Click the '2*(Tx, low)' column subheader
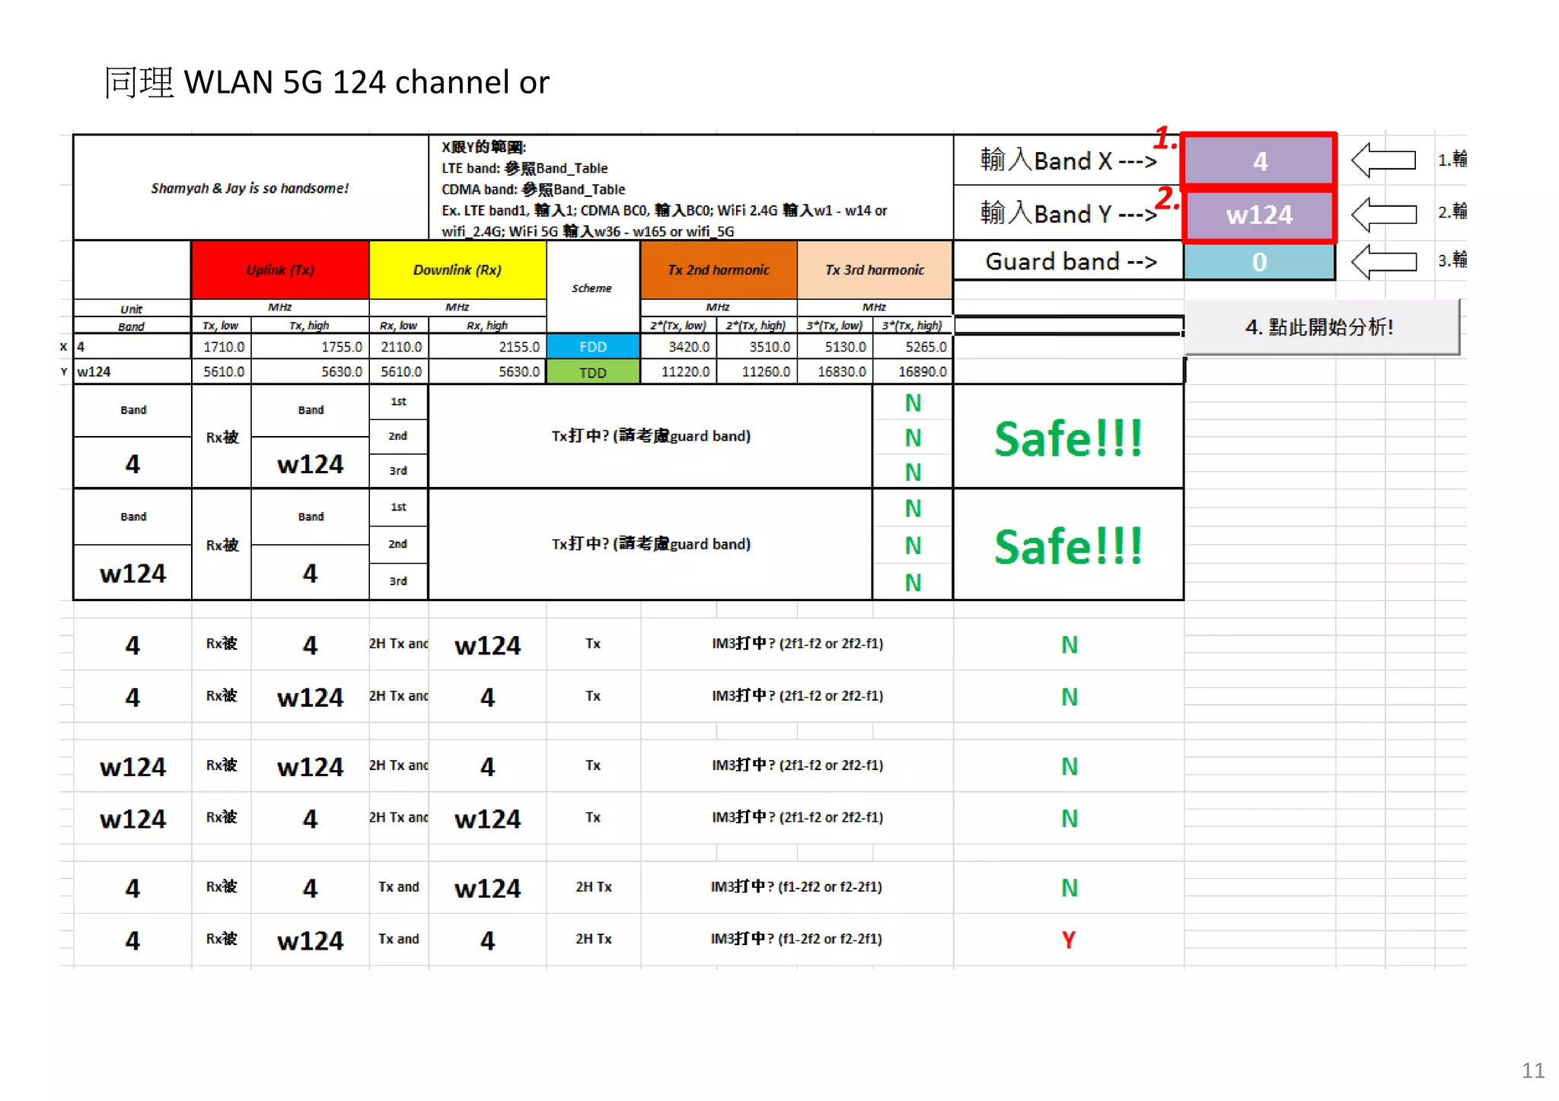The image size is (1559, 1101). pos(678,326)
